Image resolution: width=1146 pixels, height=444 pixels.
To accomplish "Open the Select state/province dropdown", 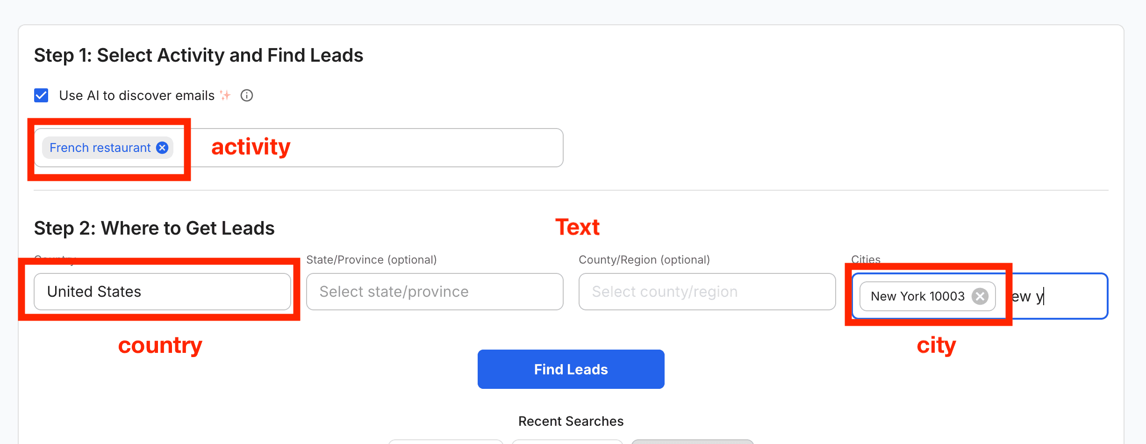I will 435,292.
